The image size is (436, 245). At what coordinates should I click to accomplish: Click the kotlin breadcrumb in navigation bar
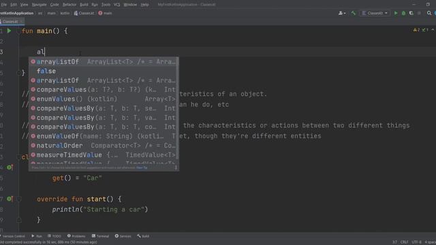[x=65, y=13]
